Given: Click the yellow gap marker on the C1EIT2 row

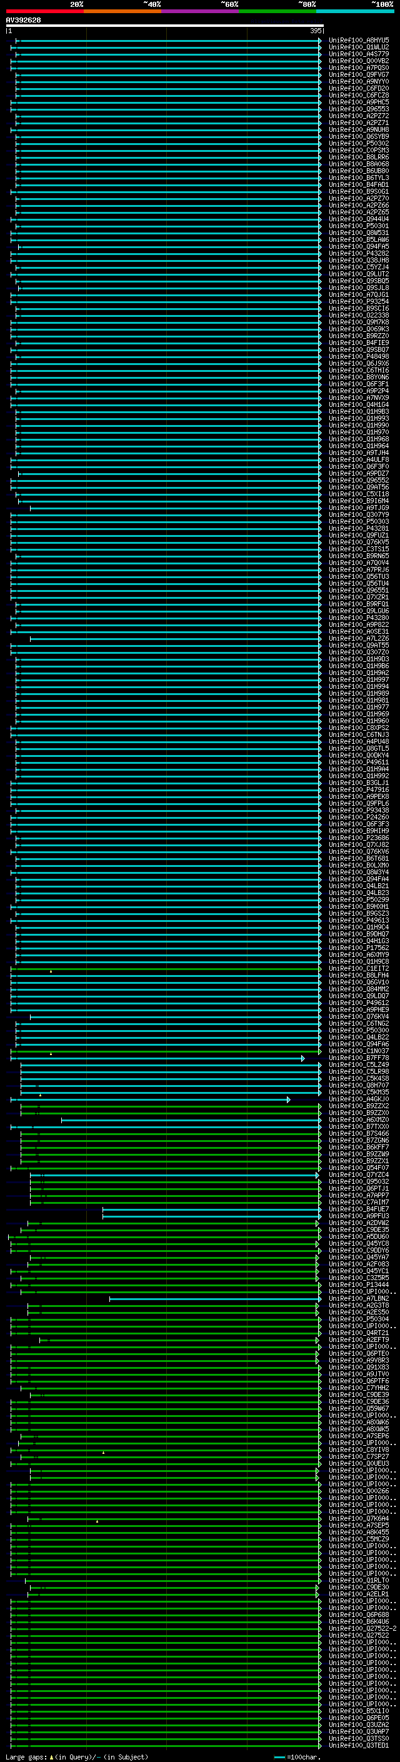Looking at the screenshot, I should [x=51, y=971].
